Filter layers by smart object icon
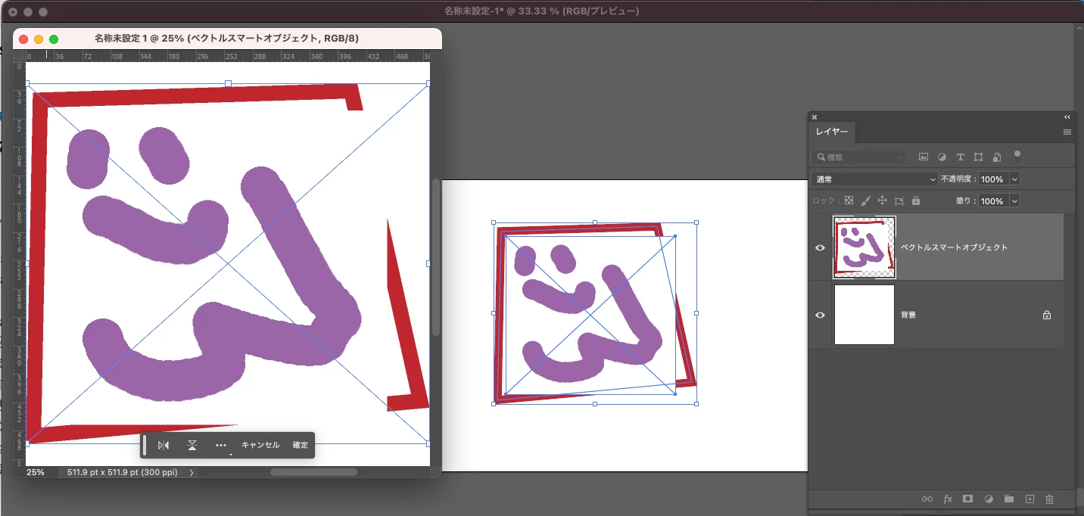 tap(996, 157)
